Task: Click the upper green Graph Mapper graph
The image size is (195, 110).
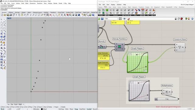Action: (137, 62)
